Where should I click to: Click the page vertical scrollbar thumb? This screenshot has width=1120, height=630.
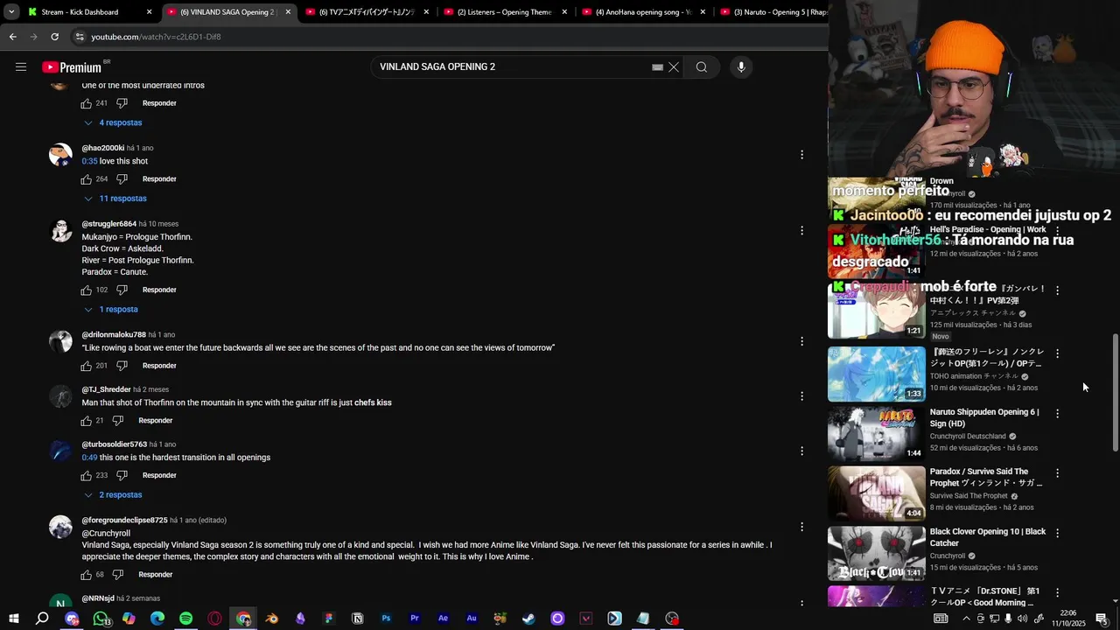point(1115,391)
